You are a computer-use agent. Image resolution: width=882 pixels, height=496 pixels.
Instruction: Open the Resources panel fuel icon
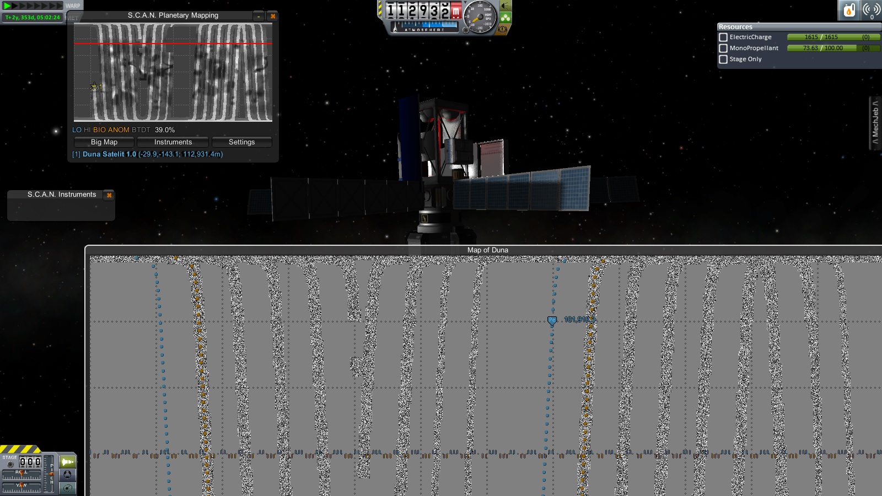(849, 10)
